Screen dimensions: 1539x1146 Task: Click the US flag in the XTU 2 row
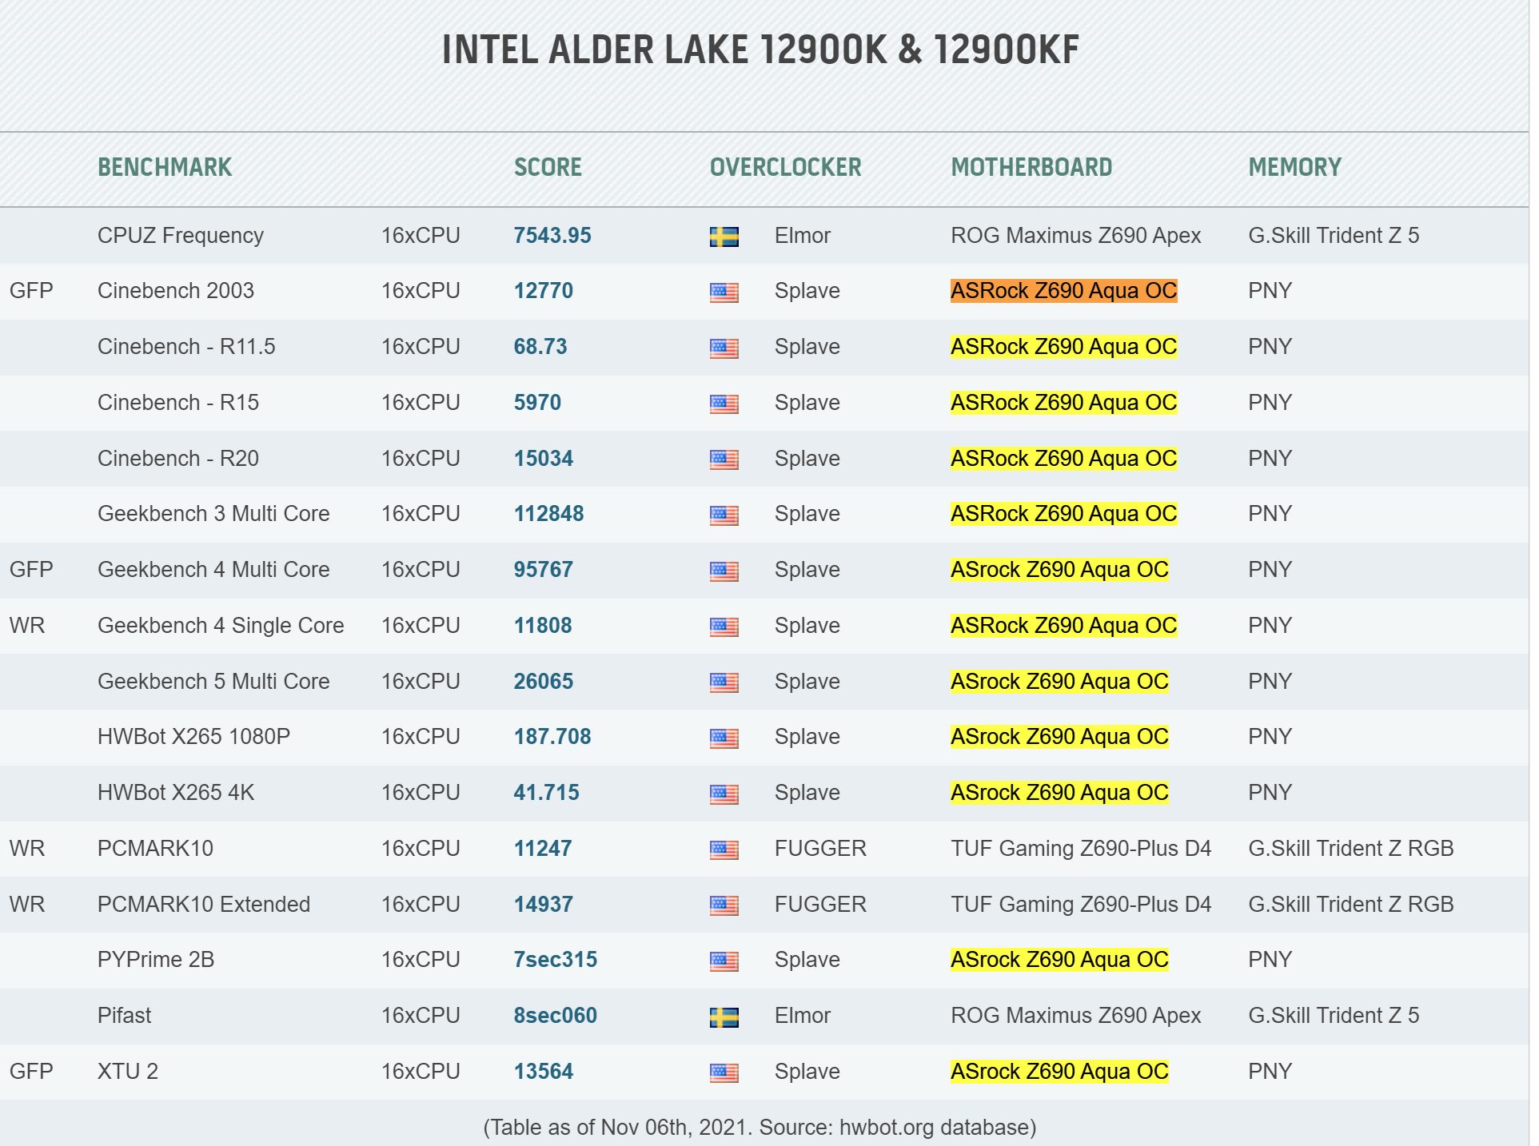pos(724,1072)
